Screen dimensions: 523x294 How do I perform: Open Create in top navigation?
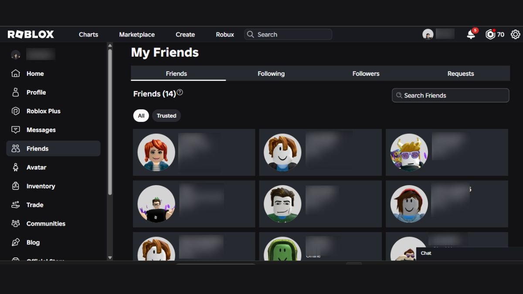185,34
